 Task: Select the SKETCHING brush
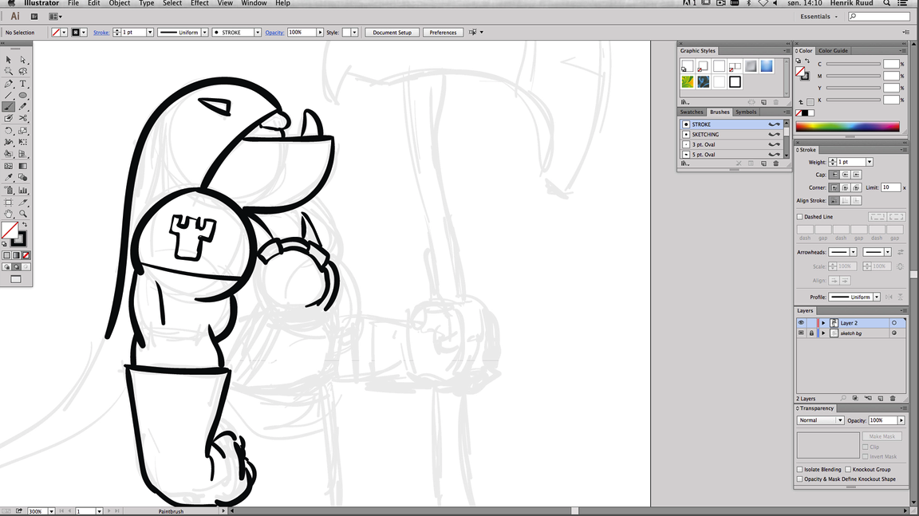[x=732, y=134]
